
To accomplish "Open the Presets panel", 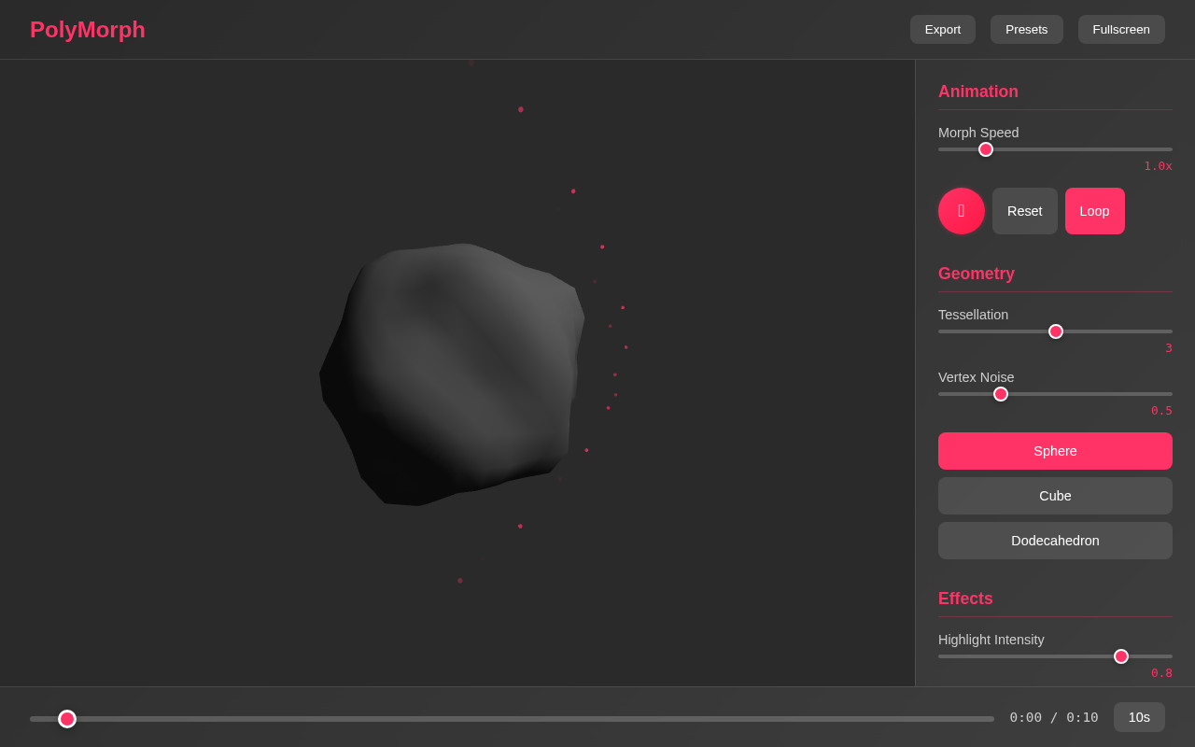I will point(1026,29).
